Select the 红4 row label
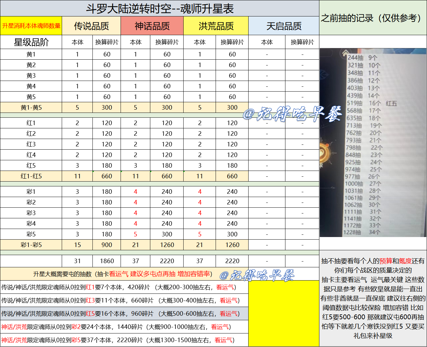Viewport: 427px width, 347px height. coord(31,155)
